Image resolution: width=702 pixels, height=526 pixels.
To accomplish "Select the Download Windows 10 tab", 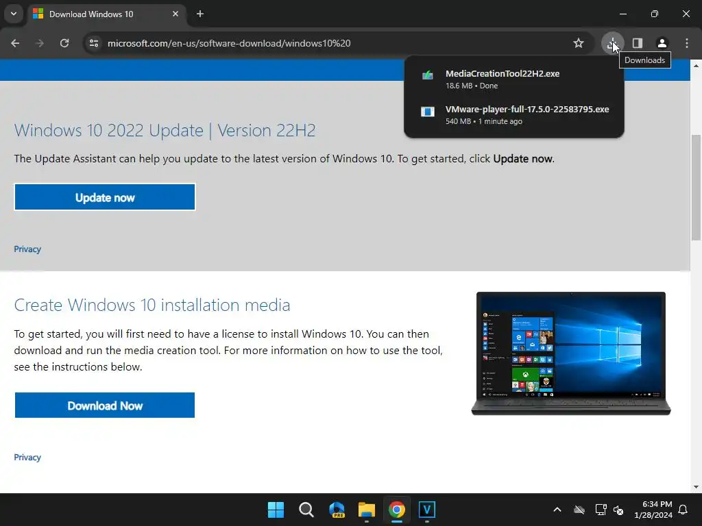I will click(x=106, y=14).
